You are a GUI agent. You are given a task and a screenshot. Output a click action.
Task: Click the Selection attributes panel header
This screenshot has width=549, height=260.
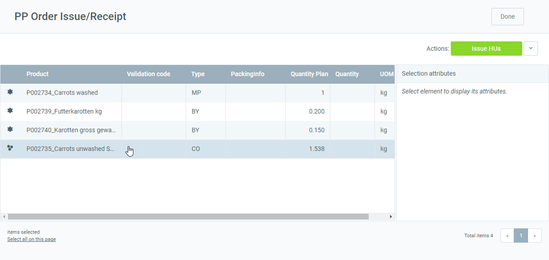(472, 74)
